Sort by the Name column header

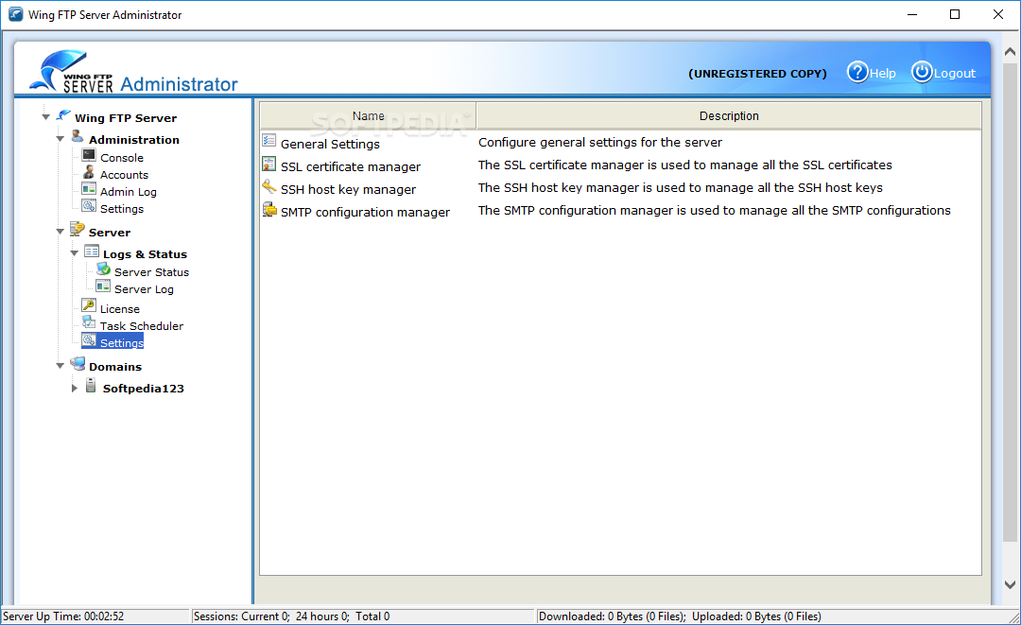coord(368,116)
